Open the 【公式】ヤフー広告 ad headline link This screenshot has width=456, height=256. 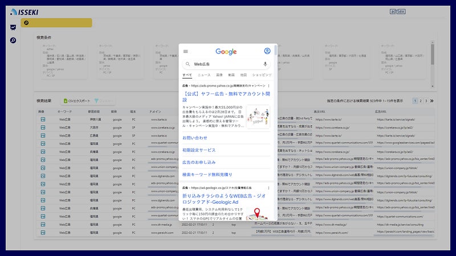tap(226, 97)
